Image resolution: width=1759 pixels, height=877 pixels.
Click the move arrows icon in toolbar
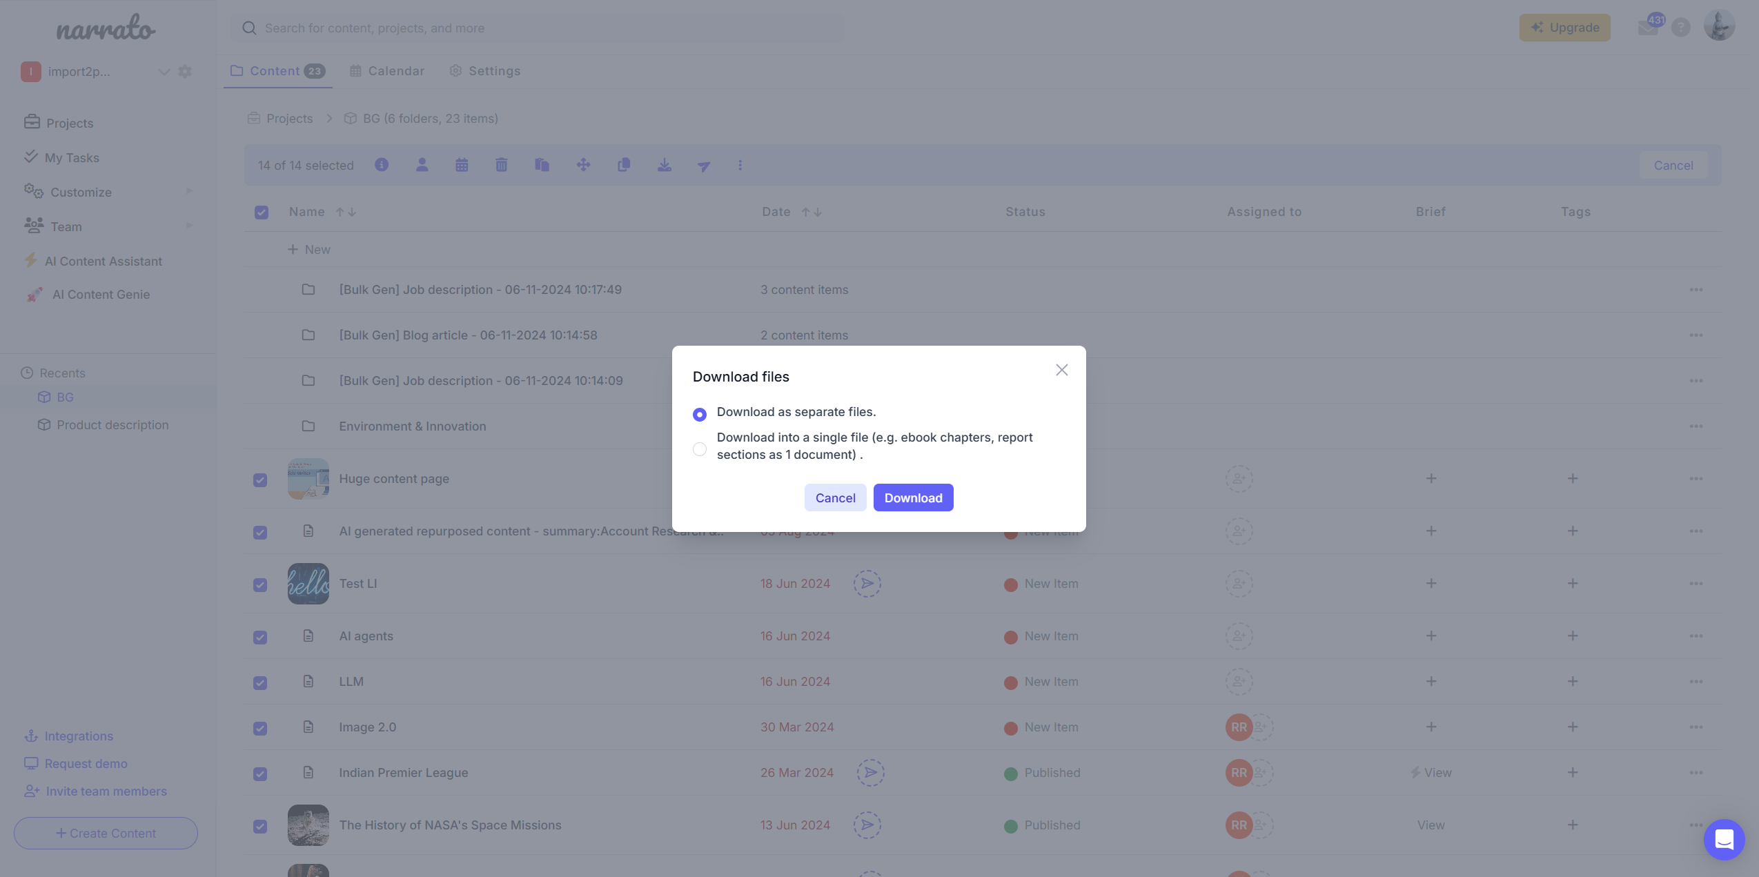[583, 165]
